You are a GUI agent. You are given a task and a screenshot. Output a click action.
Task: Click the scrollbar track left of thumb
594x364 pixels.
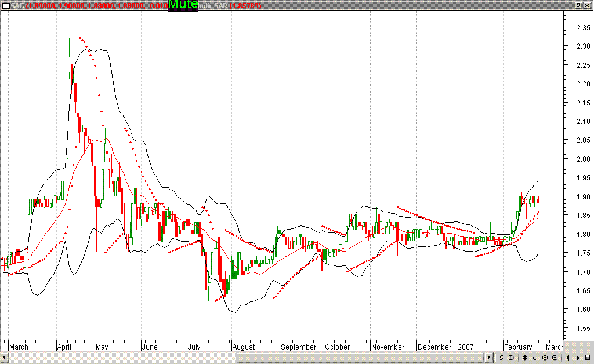tap(123, 357)
